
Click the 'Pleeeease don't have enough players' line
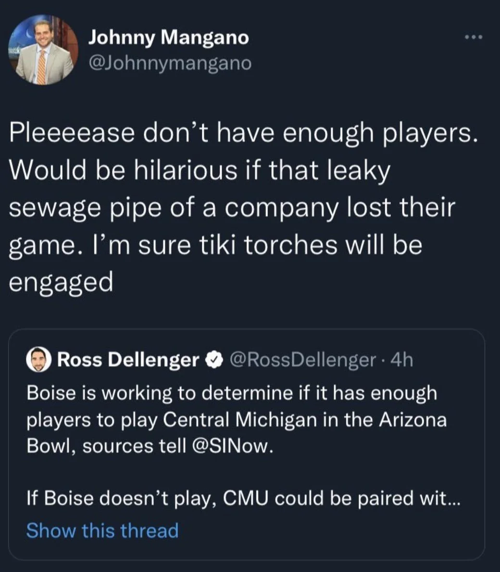click(x=243, y=133)
